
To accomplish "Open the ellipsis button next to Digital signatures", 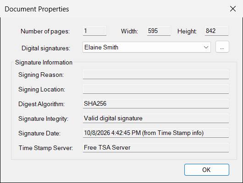I will coord(222,47).
